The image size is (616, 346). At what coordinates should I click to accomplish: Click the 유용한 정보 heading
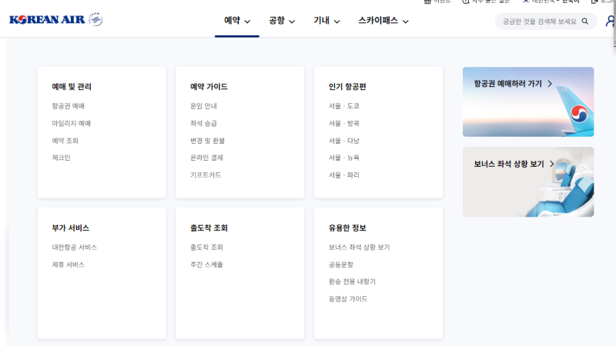347,228
